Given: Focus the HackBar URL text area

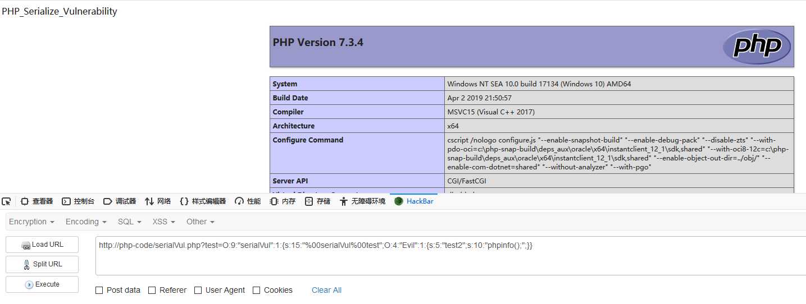Looking at the screenshot, I should [x=450, y=256].
